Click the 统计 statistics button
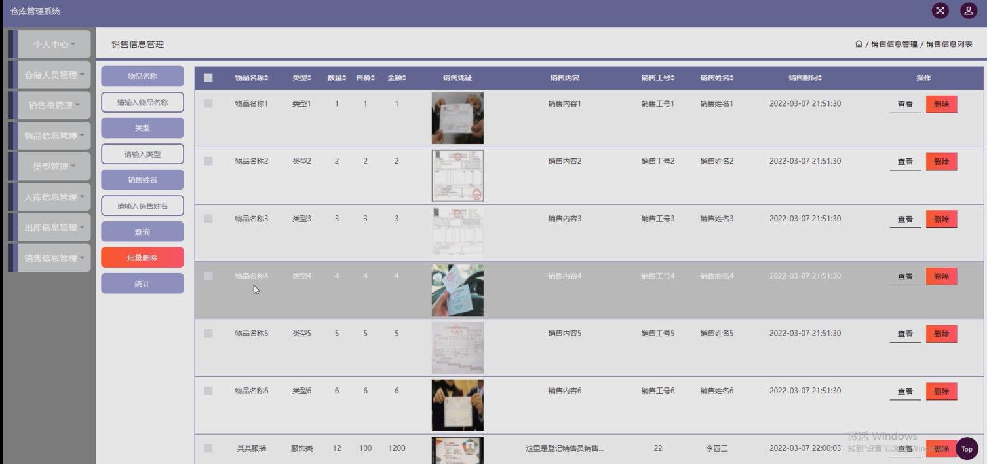 (x=142, y=283)
